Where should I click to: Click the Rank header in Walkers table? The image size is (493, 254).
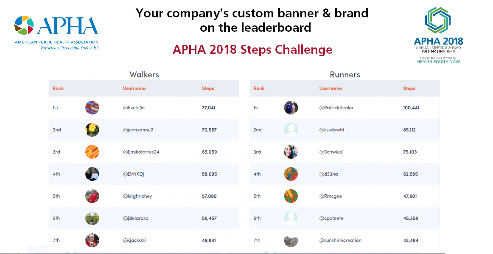58,88
